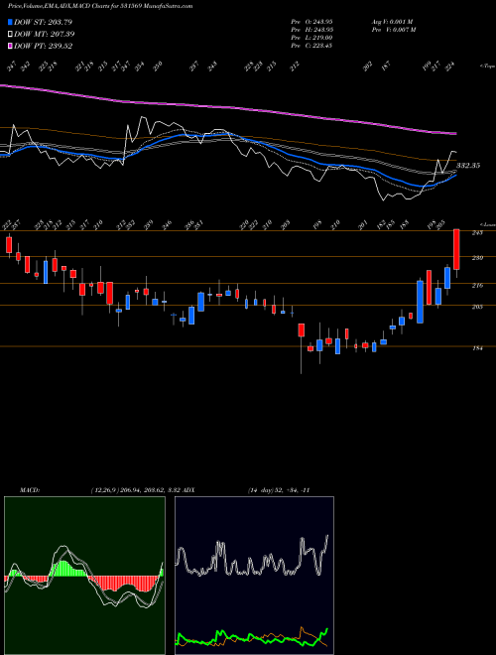Click the Pre V: 0.007 M value

[x=393, y=29]
